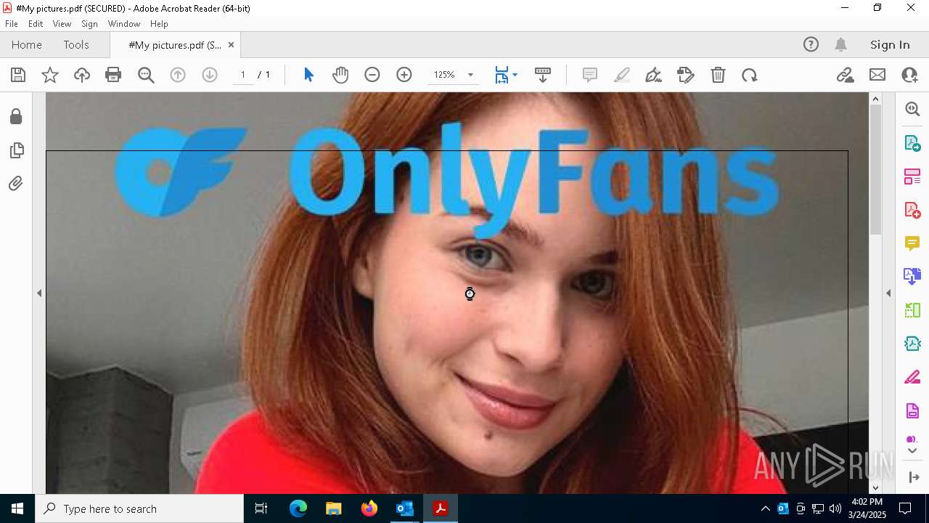Open the search tools magnifier in right pane

912,109
